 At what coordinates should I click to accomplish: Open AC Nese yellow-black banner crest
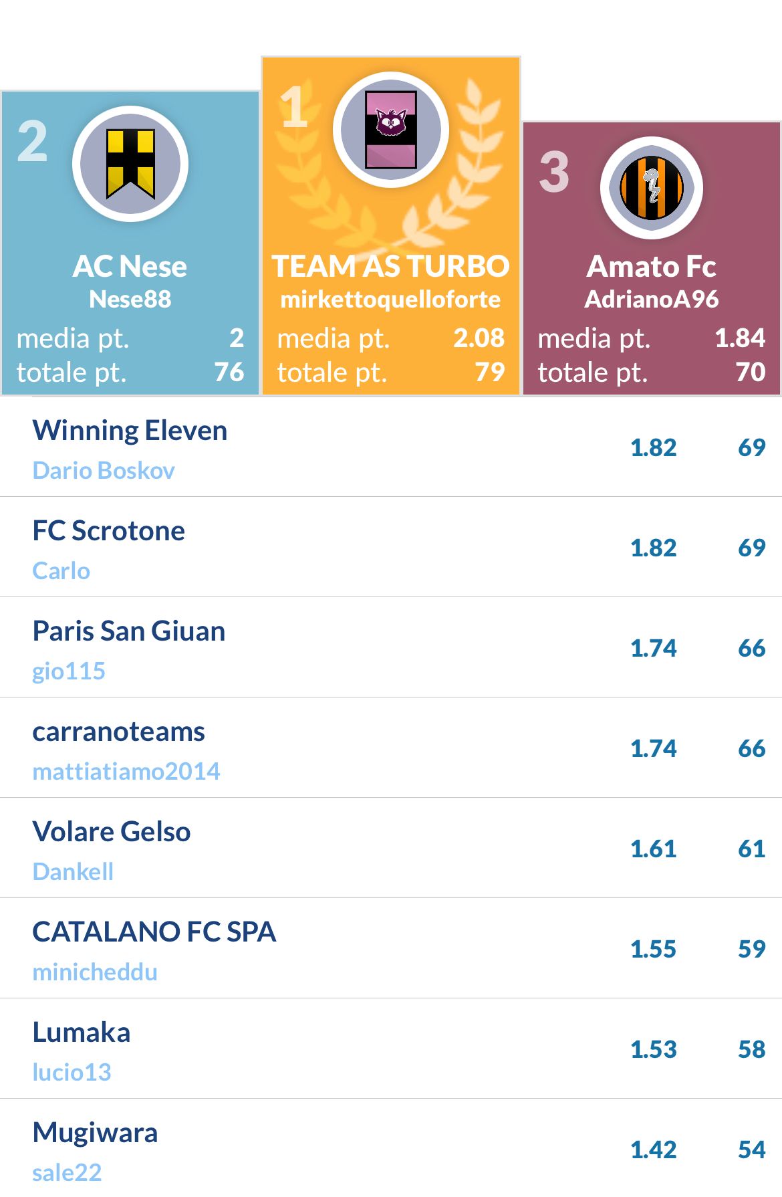(130, 164)
